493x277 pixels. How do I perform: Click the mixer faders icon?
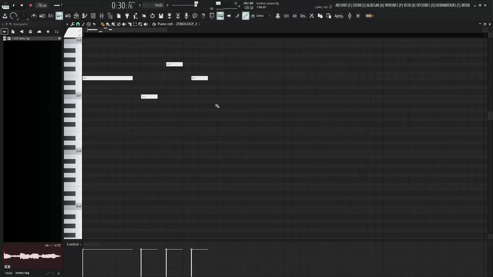click(102, 16)
